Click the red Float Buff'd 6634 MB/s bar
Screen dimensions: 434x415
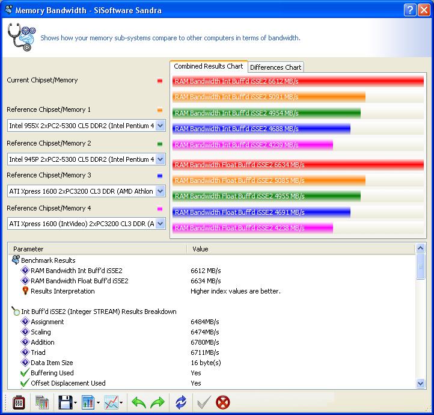coord(298,165)
